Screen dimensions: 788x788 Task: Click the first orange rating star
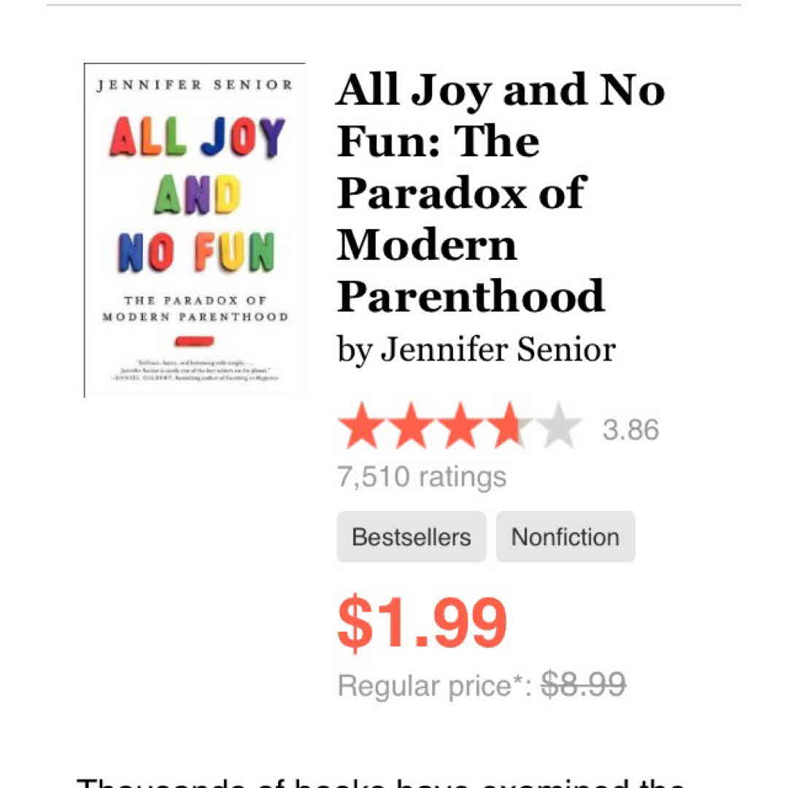[362, 428]
